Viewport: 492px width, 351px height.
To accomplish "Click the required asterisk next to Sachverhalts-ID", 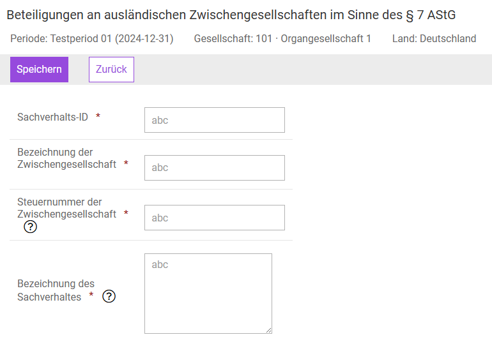I will (98, 116).
